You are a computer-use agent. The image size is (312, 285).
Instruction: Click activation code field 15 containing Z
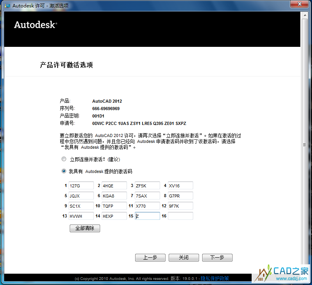147,216
